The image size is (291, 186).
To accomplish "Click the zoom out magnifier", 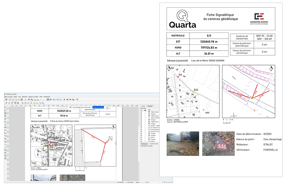I will click(9, 103).
